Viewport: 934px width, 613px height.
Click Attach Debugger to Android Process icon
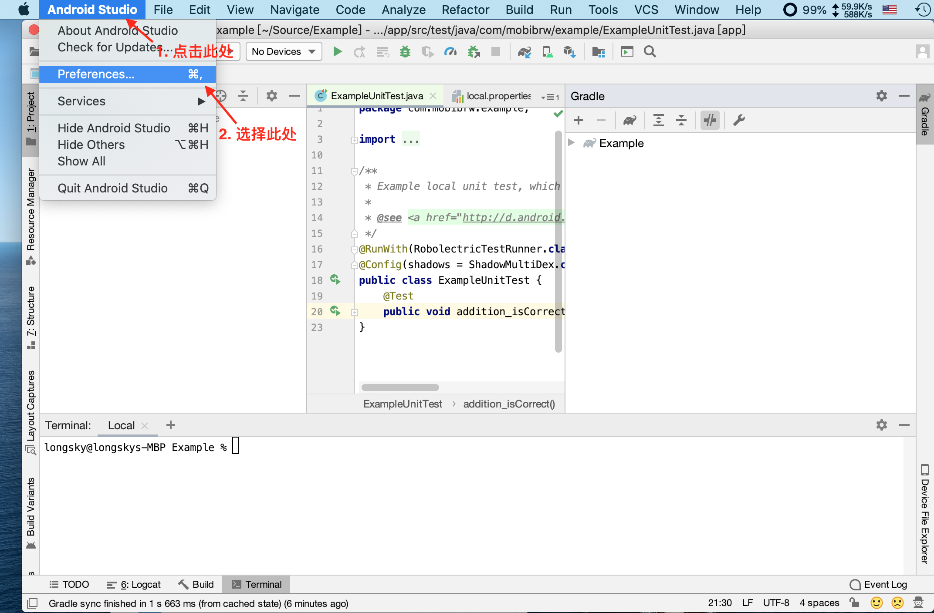pyautogui.click(x=474, y=52)
